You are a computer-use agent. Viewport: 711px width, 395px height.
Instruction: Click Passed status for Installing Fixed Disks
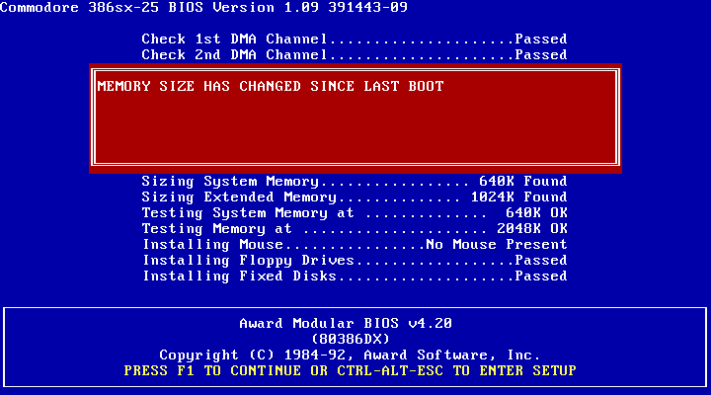(x=540, y=276)
